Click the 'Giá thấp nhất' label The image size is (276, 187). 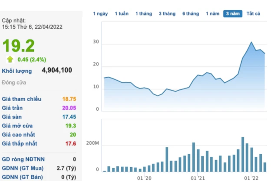[19, 144]
